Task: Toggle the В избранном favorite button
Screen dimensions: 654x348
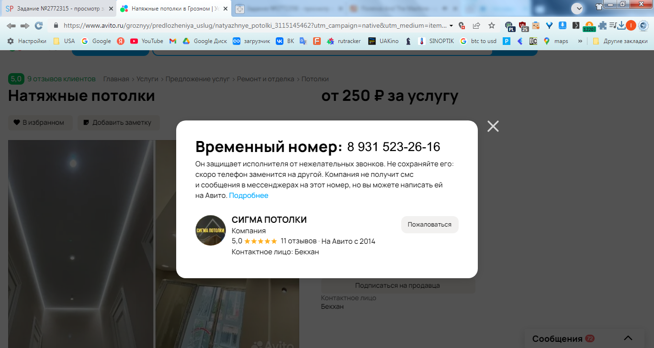Action: pos(40,122)
